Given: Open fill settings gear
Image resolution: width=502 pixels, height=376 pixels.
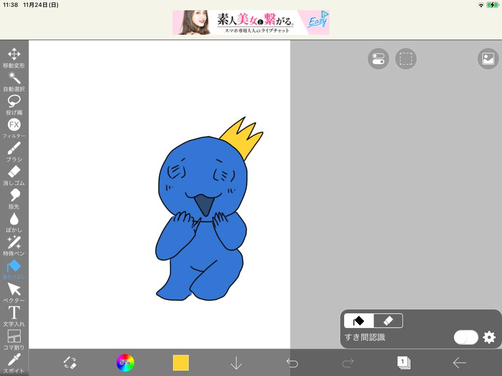Looking at the screenshot, I should pos(489,337).
